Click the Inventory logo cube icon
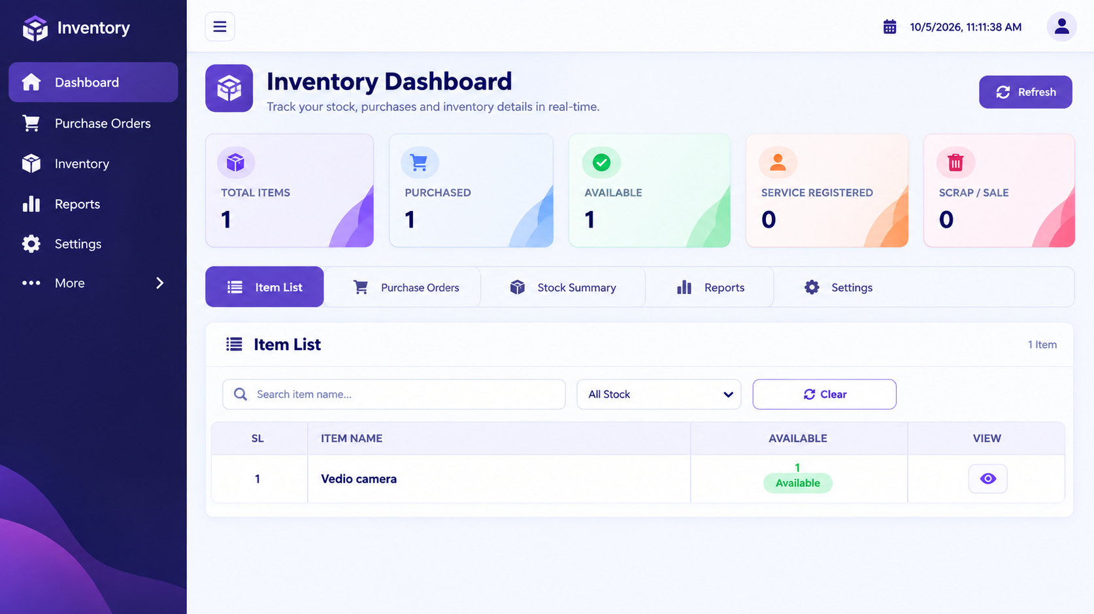Viewport: 1094px width, 614px height. coord(35,28)
